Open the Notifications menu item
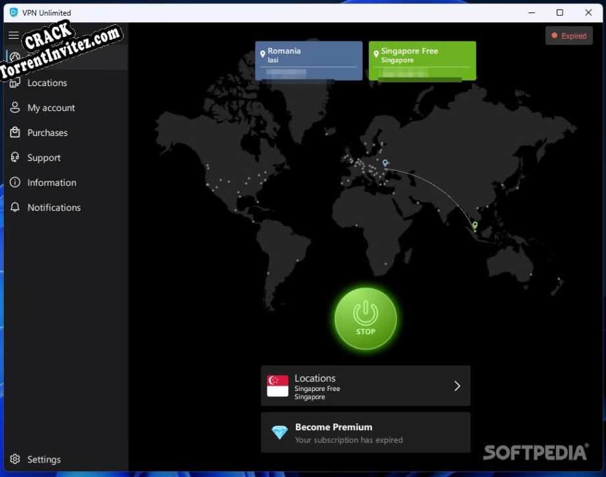This screenshot has width=606, height=477. [x=53, y=208]
